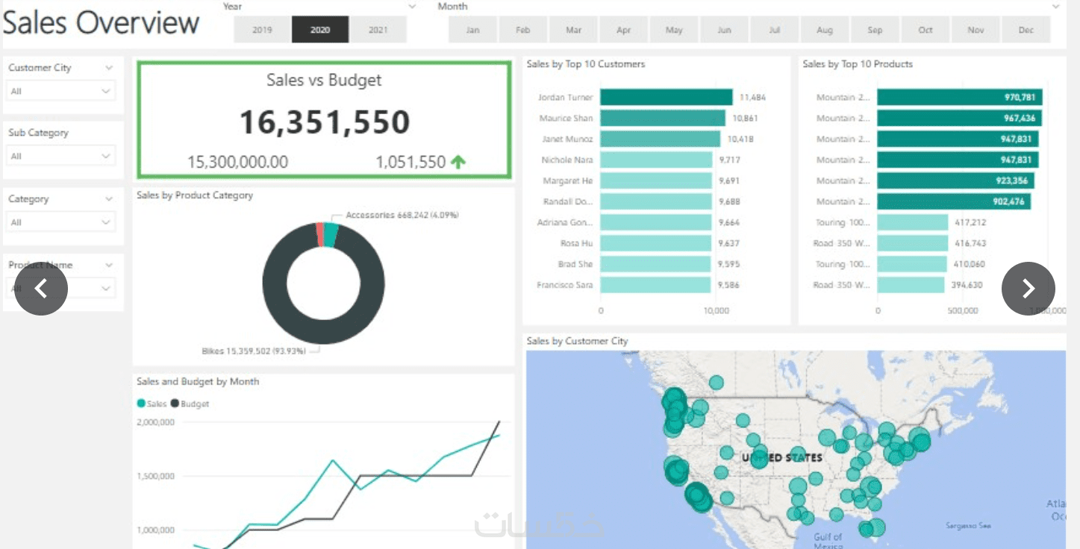Click the Sales and Budget by Month title
Image resolution: width=1080 pixels, height=549 pixels.
[x=198, y=381]
